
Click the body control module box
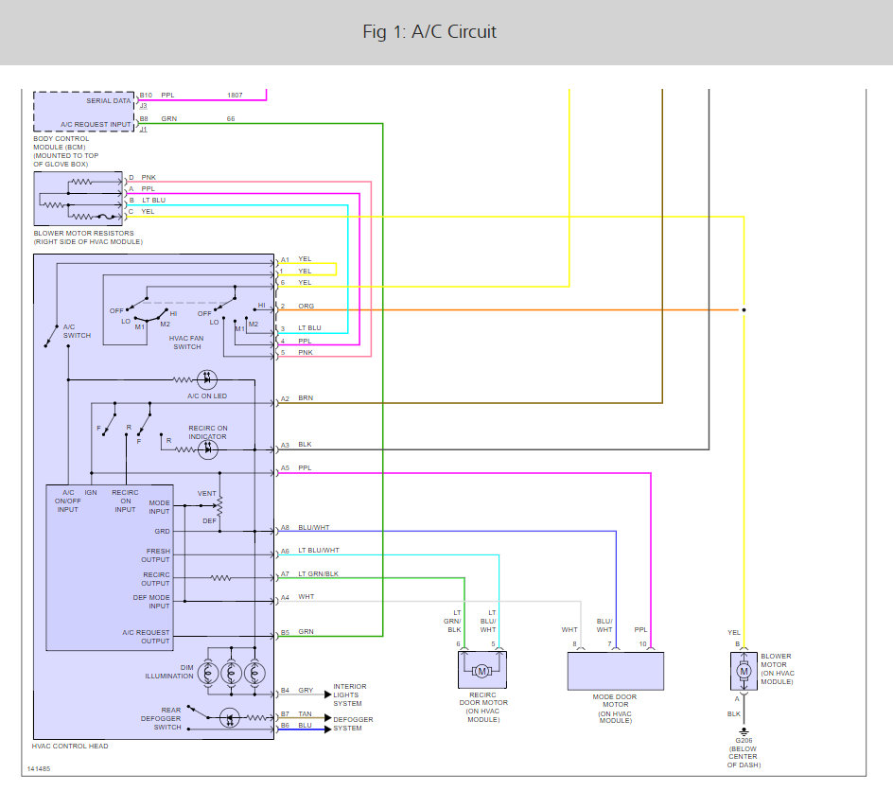pyautogui.click(x=84, y=112)
